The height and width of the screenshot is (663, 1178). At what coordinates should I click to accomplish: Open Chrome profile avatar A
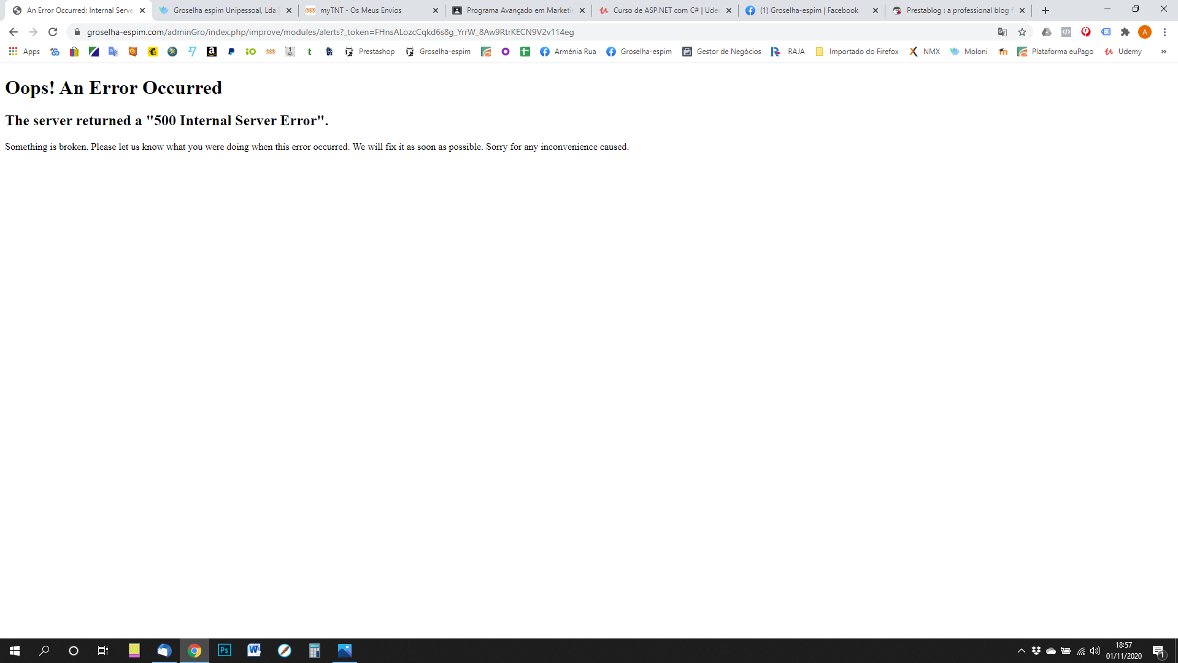coord(1145,32)
